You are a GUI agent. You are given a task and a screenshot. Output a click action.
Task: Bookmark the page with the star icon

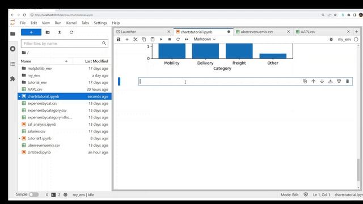[335, 15]
